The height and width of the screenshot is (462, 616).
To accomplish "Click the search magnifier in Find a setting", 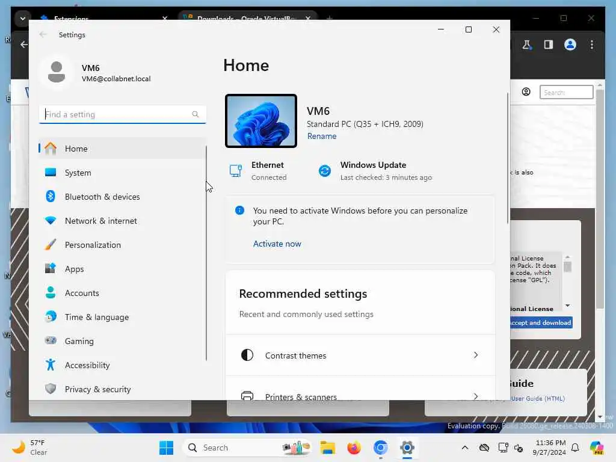I will pyautogui.click(x=196, y=114).
